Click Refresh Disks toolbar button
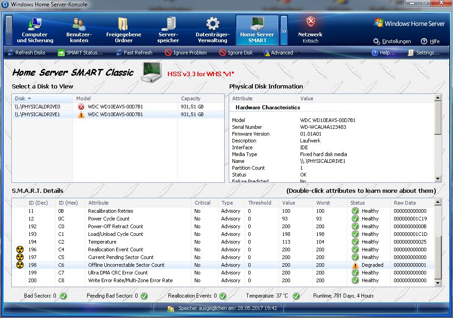Viewport: 453px width, 318px height. tap(26, 53)
